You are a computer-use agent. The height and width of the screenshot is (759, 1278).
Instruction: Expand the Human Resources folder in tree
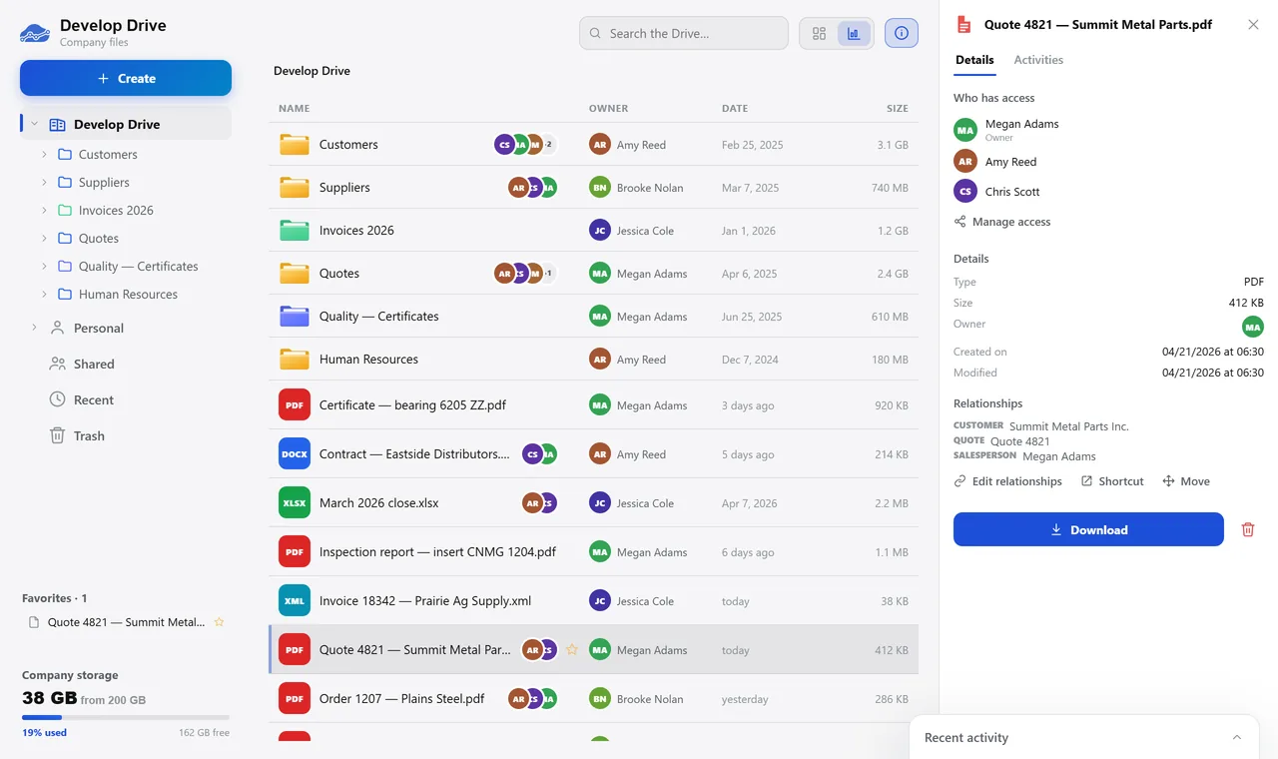(44, 295)
